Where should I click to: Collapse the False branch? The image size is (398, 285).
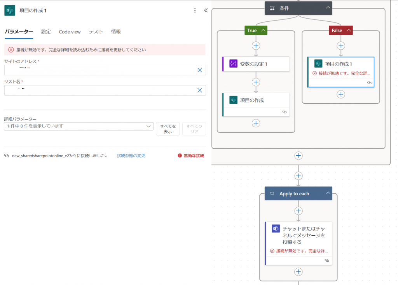[349, 30]
